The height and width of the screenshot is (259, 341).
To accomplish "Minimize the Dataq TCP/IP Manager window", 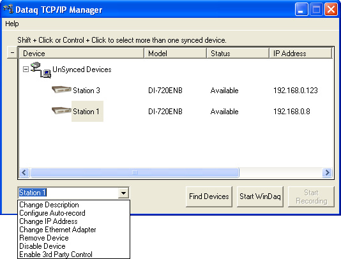I will coord(301,10).
